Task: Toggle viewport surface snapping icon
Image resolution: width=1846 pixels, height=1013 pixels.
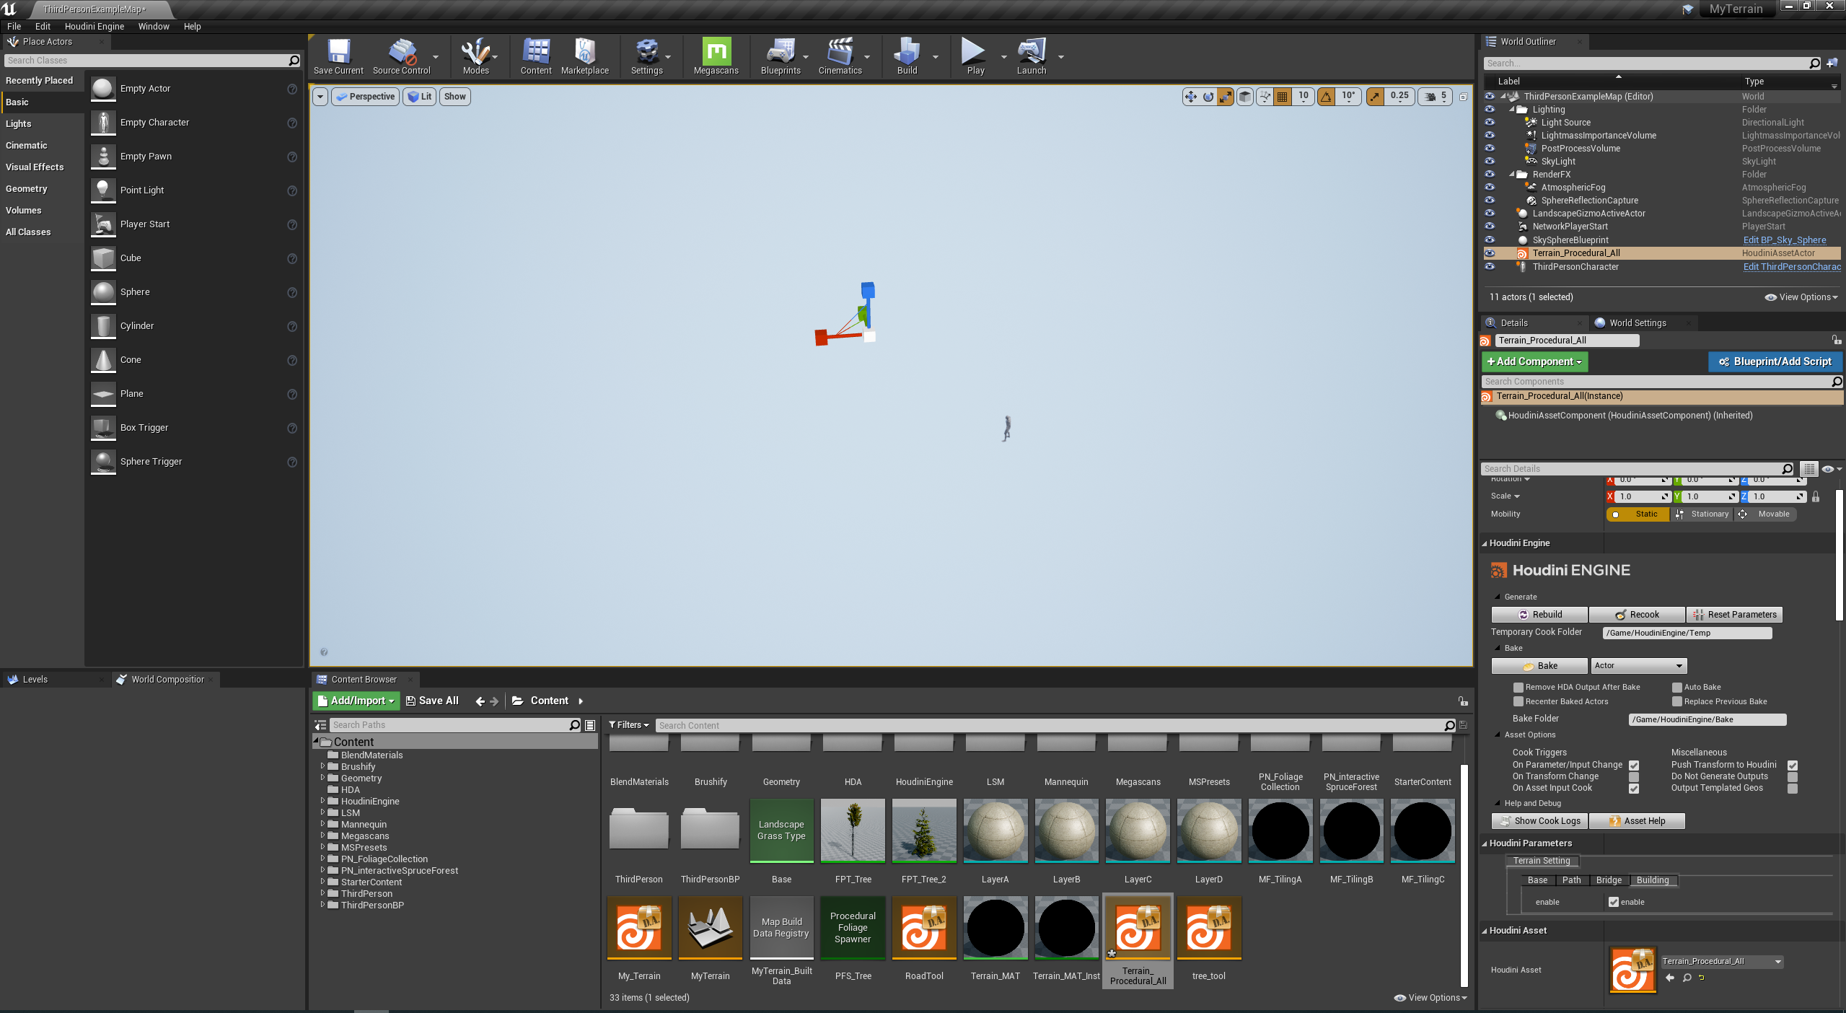Action: click(1265, 97)
